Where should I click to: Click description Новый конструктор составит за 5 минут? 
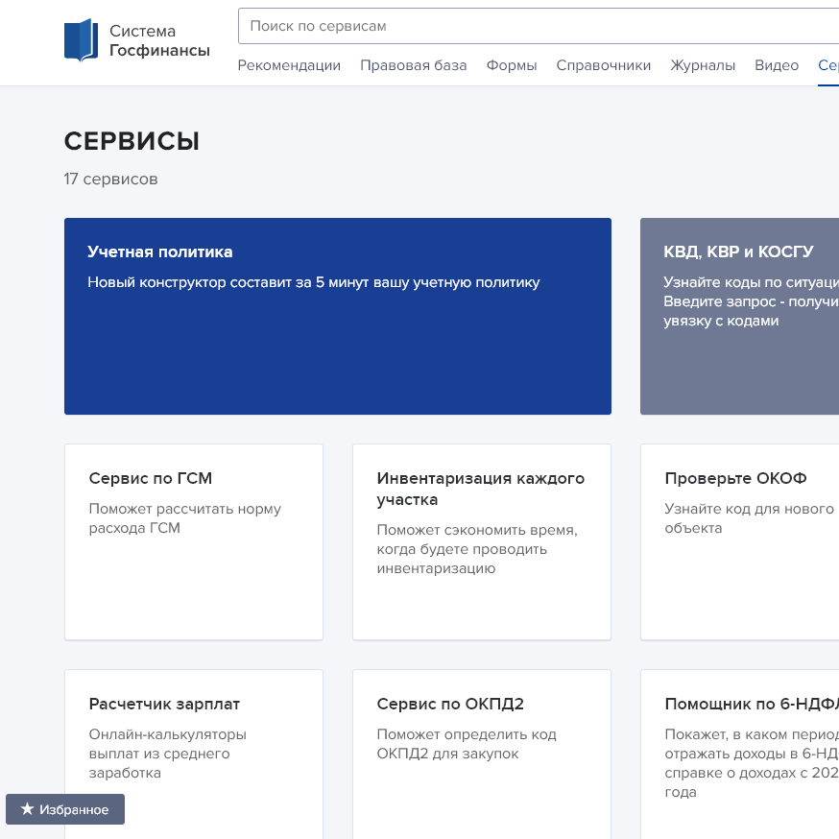[314, 282]
